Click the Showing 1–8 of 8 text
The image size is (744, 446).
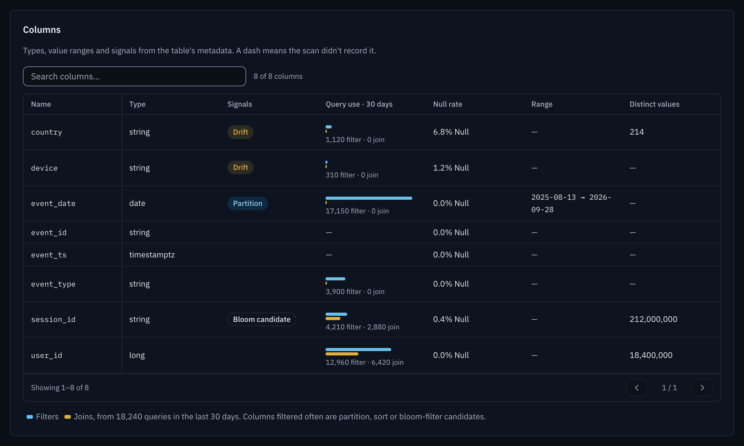pos(60,388)
